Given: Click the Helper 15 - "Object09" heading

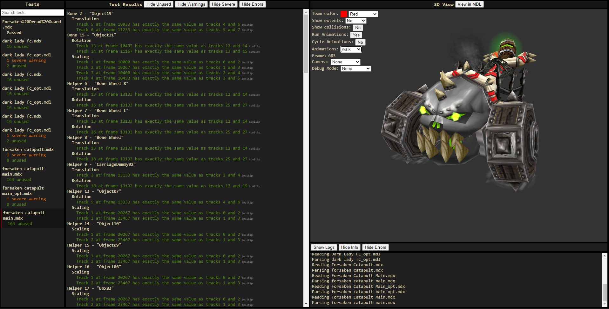Looking at the screenshot, I should pos(94,245).
